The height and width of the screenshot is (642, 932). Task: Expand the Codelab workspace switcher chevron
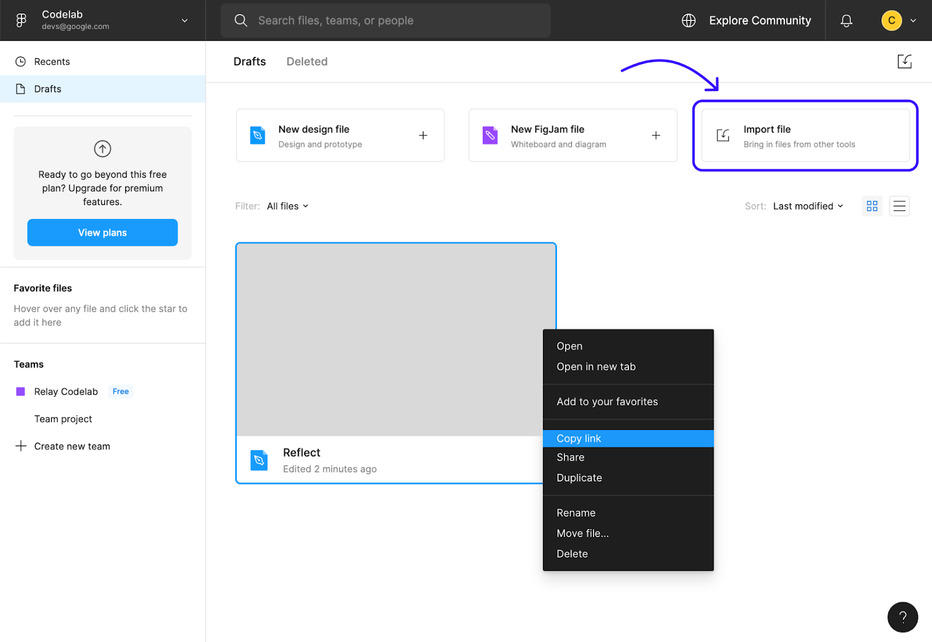[185, 20]
